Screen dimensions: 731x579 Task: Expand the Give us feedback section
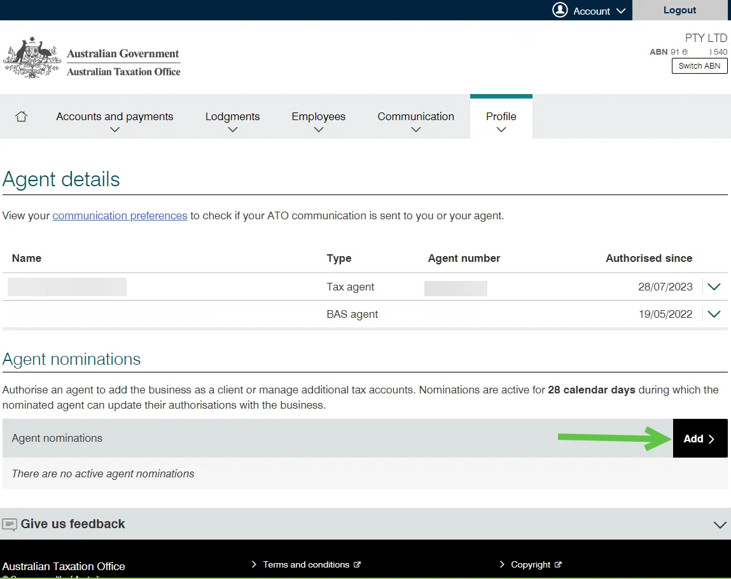720,525
